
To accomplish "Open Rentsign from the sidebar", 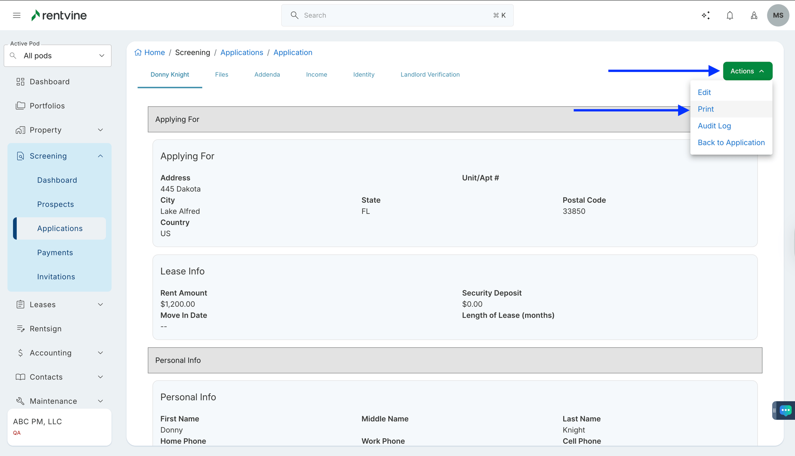I will [x=45, y=329].
